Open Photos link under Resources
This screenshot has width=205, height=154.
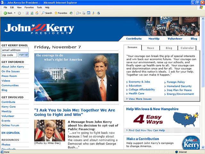(x=6, y=145)
